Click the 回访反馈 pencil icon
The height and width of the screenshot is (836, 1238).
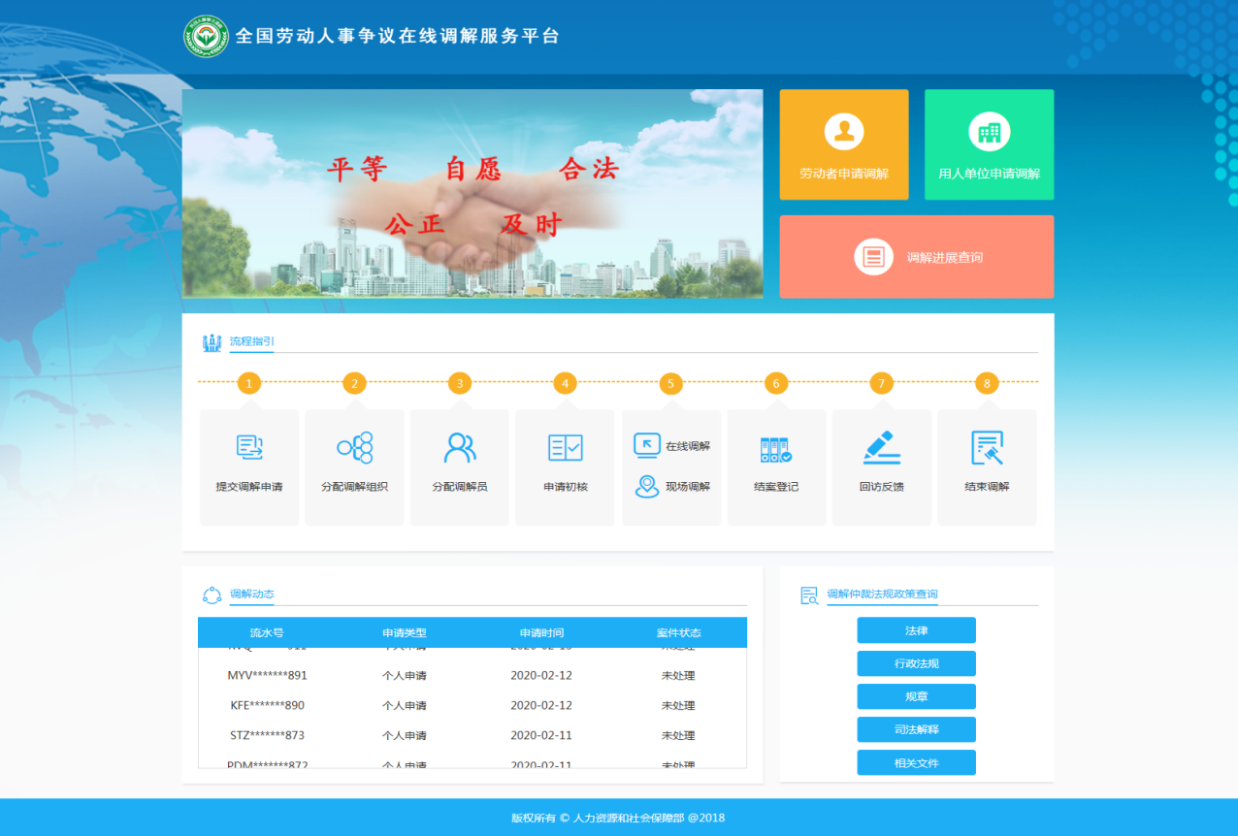[x=882, y=447]
